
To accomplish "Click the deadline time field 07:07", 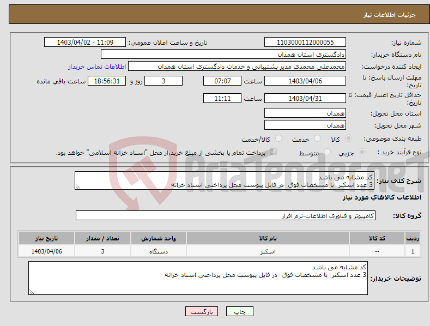I will tap(222, 81).
